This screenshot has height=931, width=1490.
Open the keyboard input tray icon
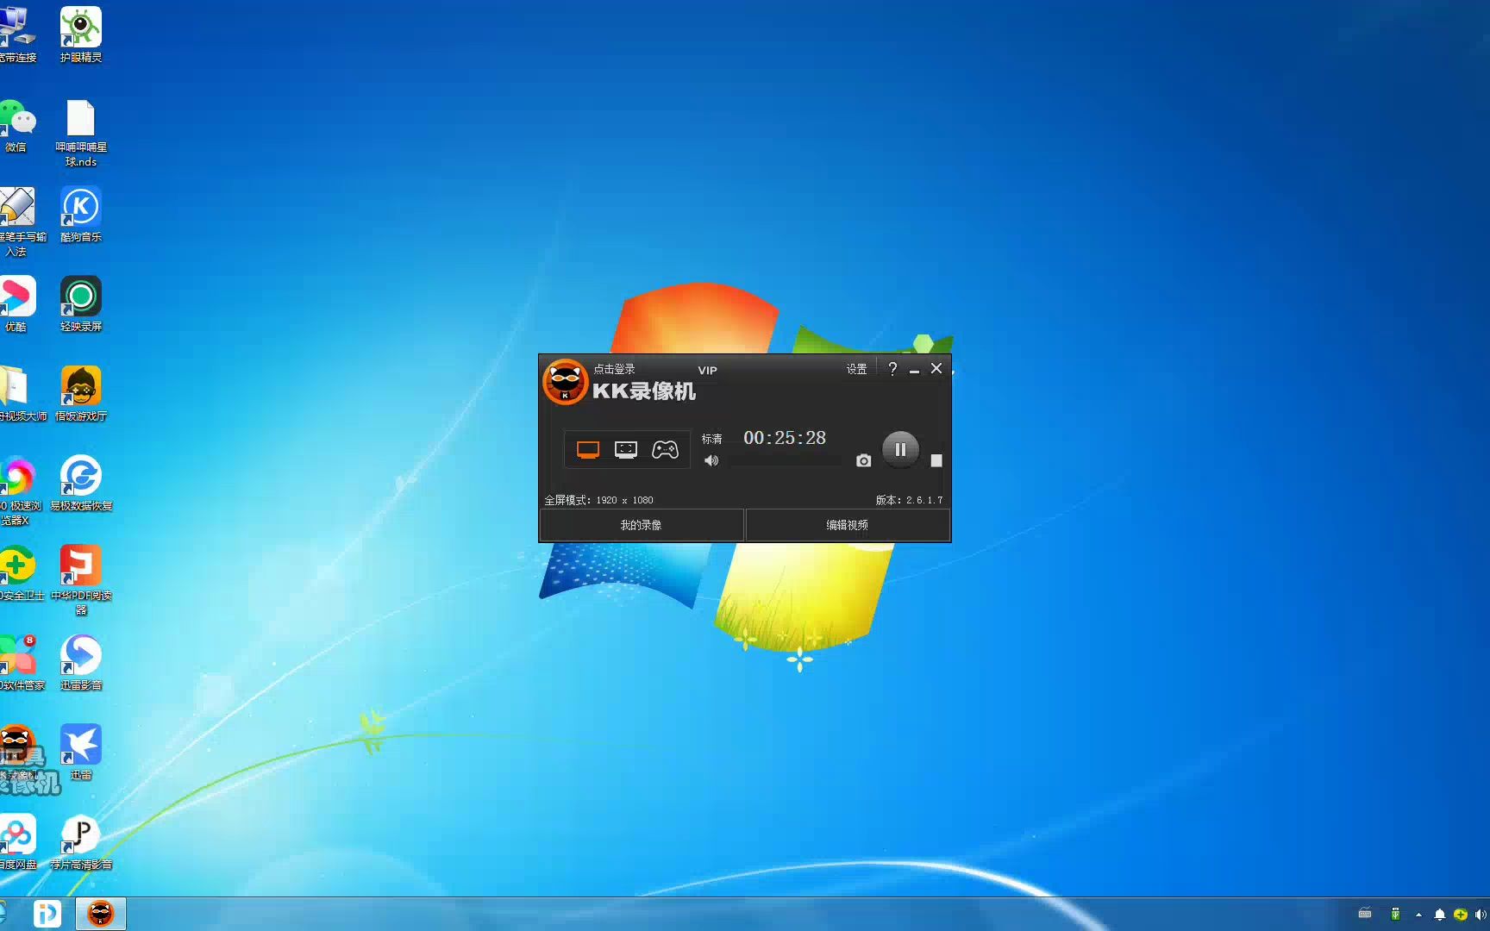(x=1365, y=914)
